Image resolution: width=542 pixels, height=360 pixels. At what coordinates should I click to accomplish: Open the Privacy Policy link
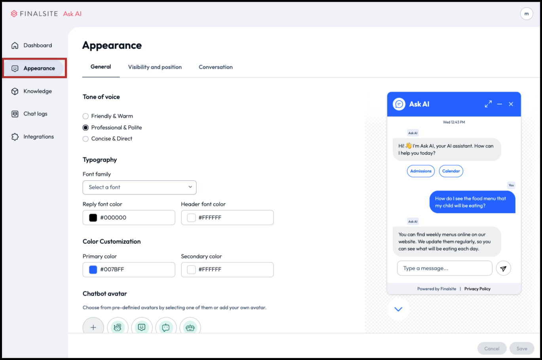pyautogui.click(x=478, y=289)
